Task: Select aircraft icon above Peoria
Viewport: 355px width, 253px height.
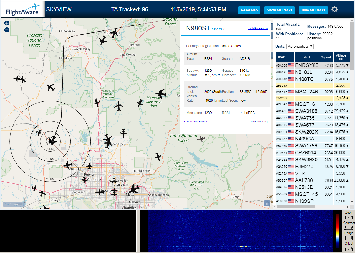Action: [x=89, y=166]
